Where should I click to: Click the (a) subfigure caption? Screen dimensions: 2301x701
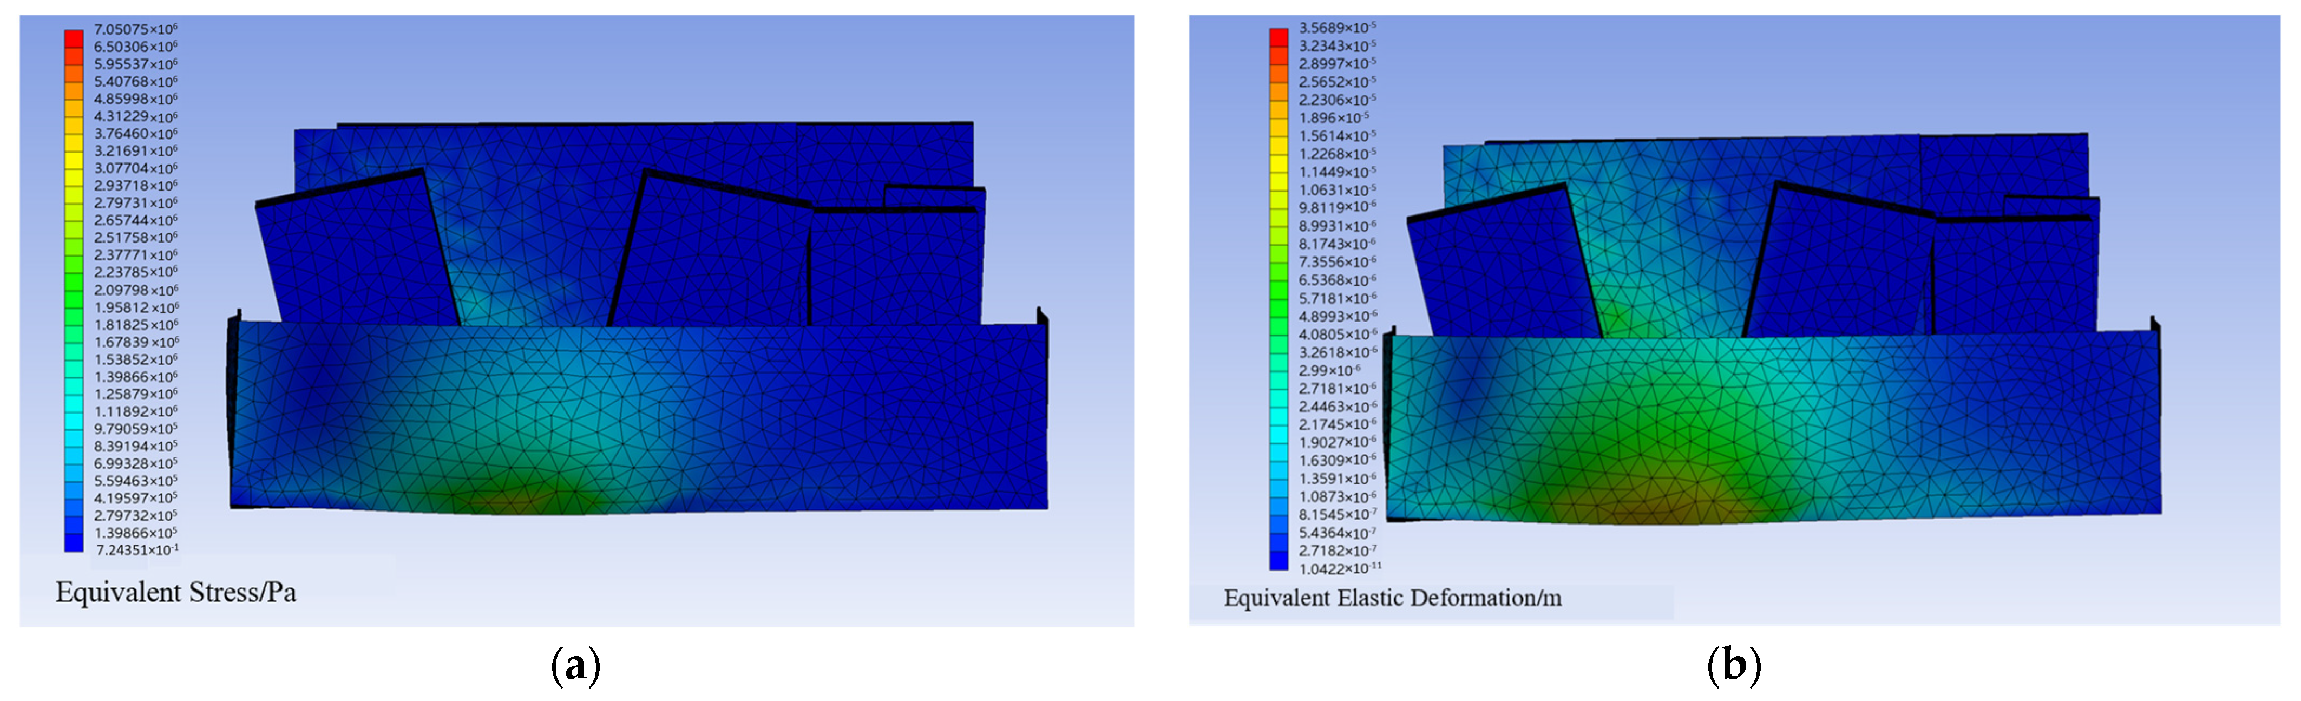coord(575,666)
